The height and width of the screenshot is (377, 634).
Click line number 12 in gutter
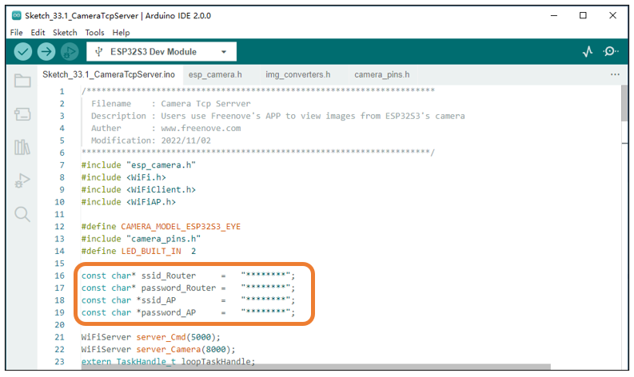[x=59, y=227]
